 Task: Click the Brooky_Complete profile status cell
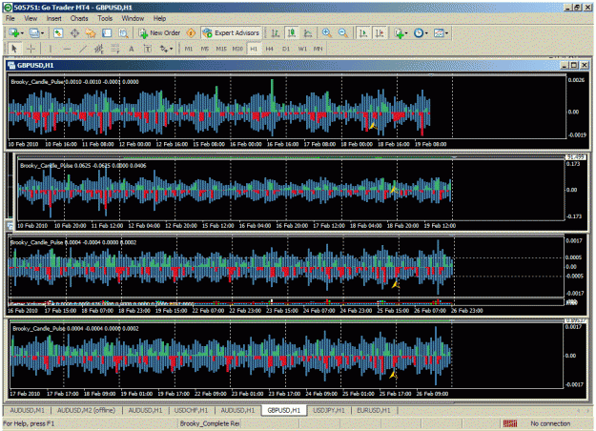tap(210, 423)
